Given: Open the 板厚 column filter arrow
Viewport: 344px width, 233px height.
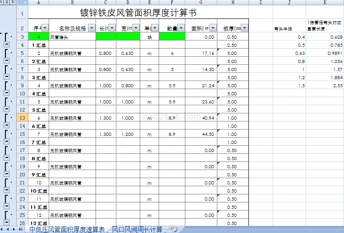Looking at the screenshot, I should click(244, 28).
